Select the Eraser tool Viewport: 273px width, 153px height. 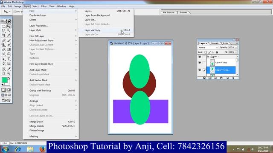(x=3, y=49)
